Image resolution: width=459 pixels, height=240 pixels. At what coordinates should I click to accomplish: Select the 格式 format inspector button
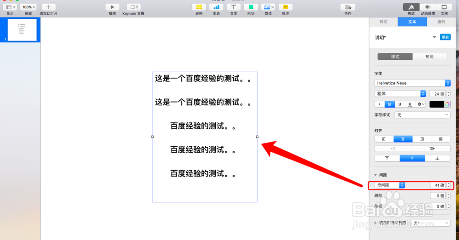point(411,7)
